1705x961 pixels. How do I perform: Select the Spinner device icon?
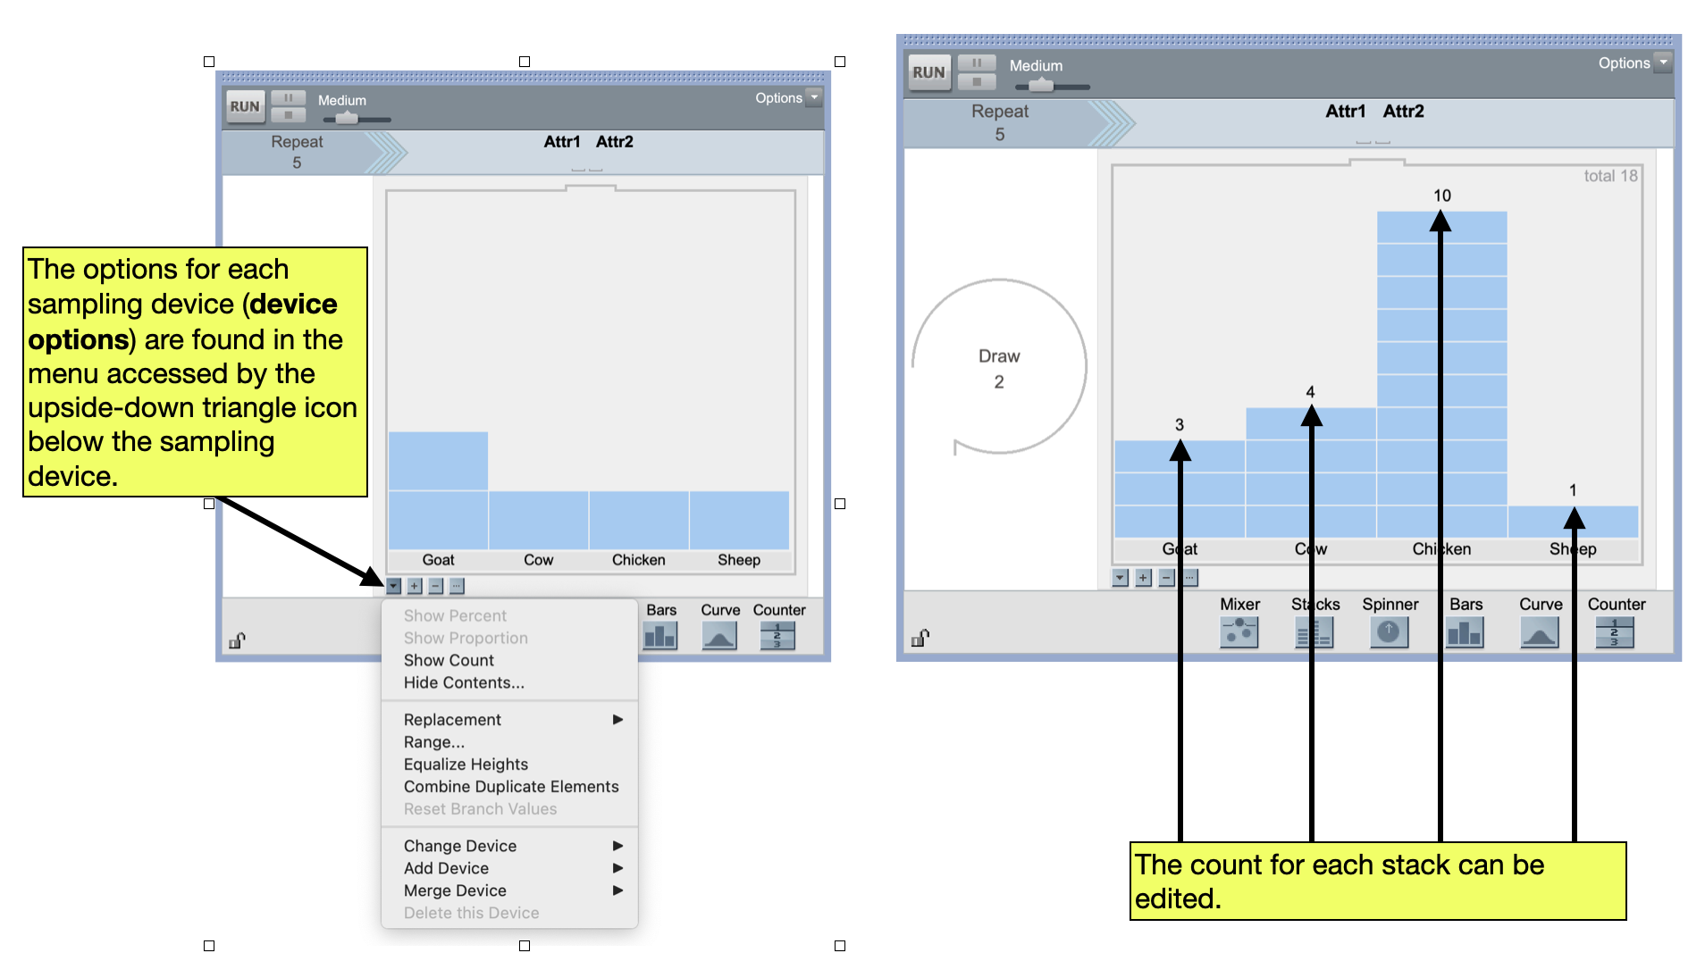[1390, 632]
